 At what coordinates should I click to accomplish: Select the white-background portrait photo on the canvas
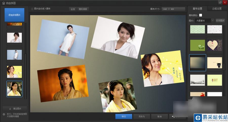pyautogui.click(x=118, y=38)
